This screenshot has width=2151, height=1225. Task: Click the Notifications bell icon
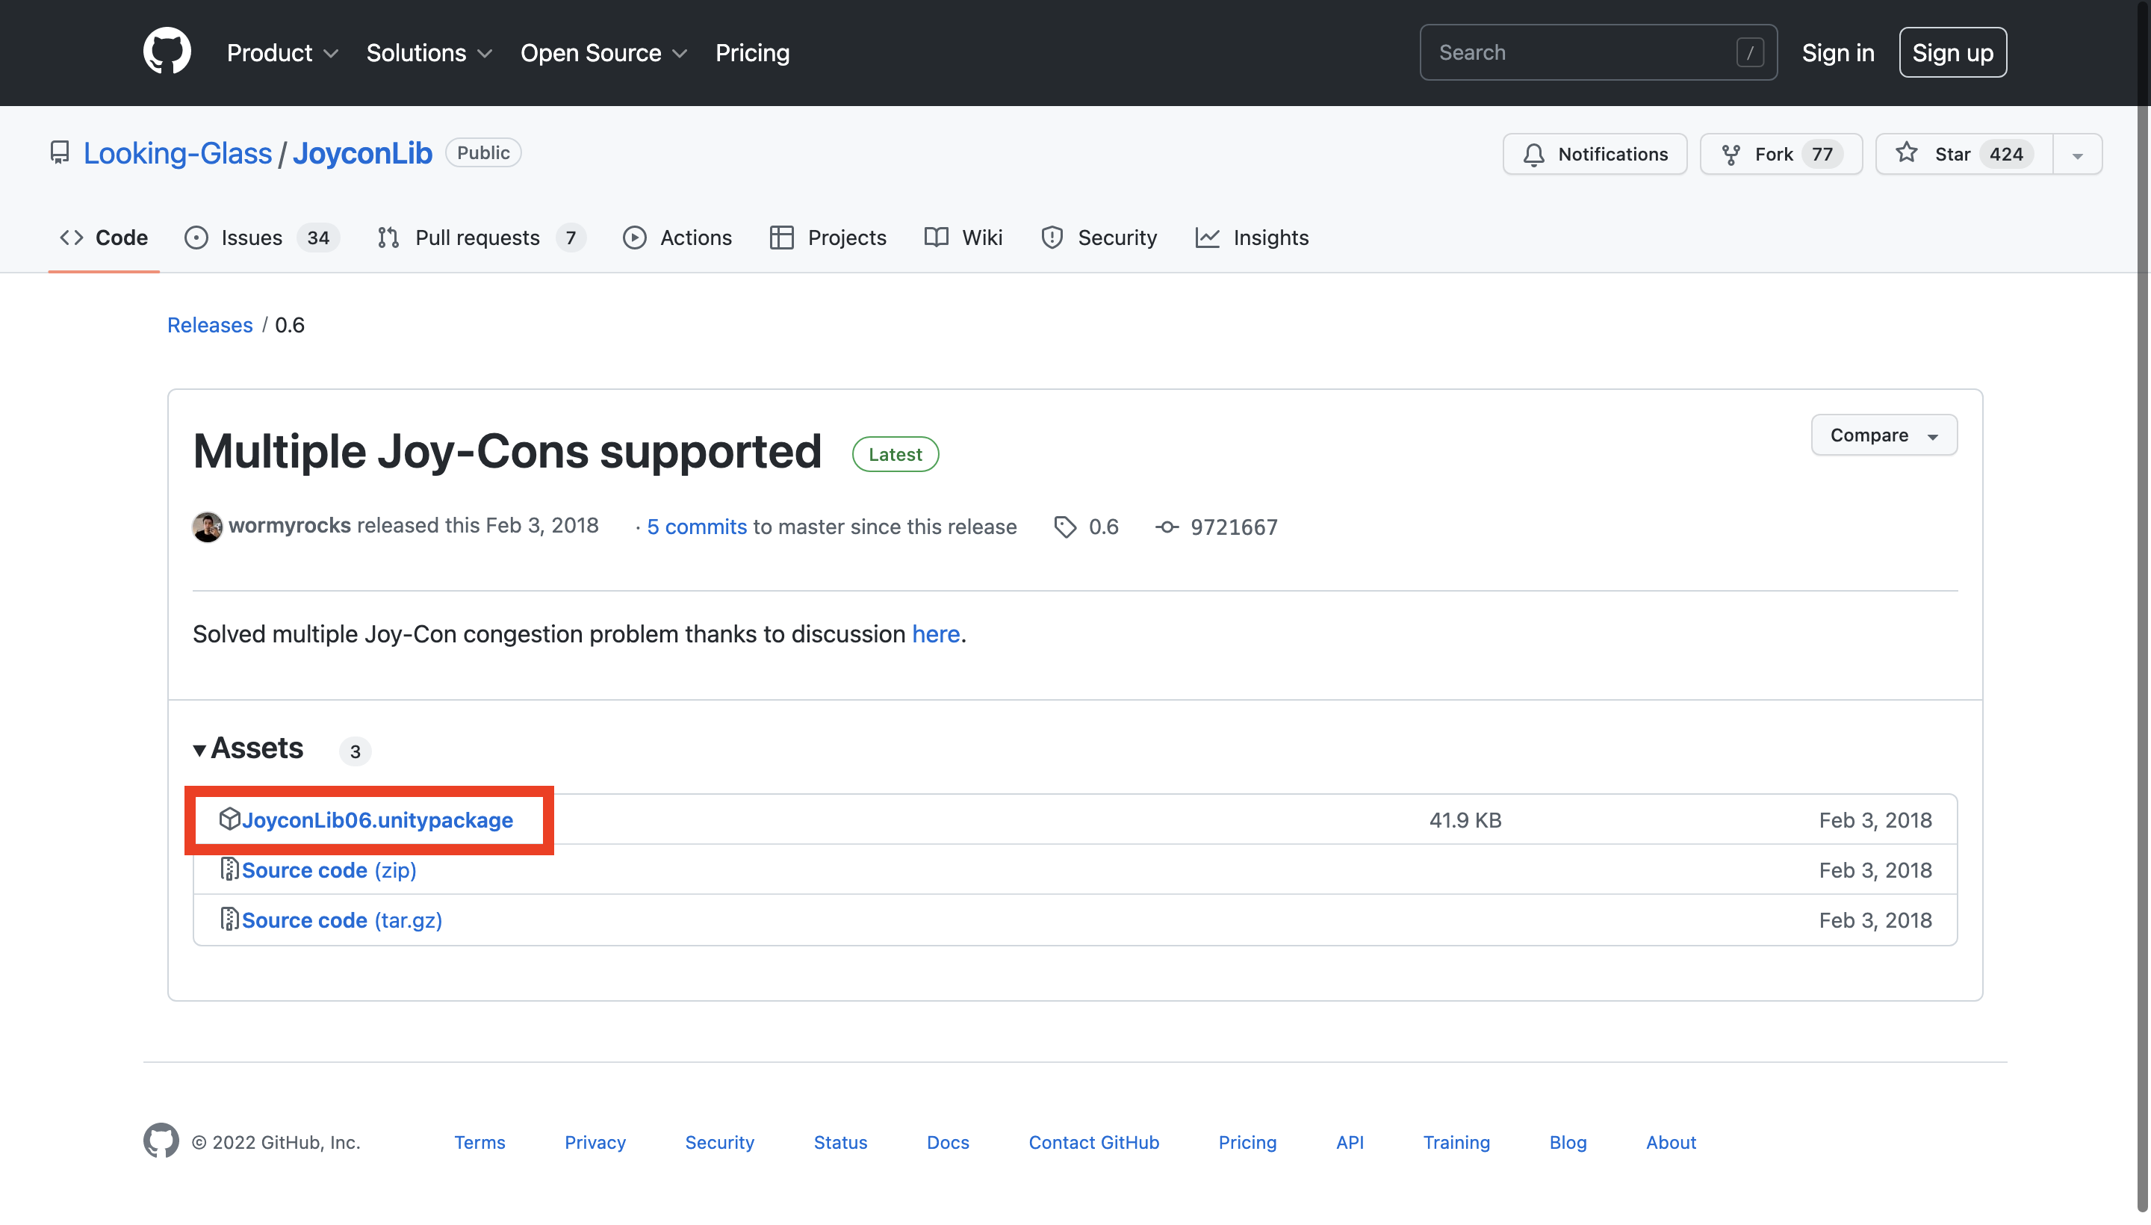pyautogui.click(x=1533, y=154)
